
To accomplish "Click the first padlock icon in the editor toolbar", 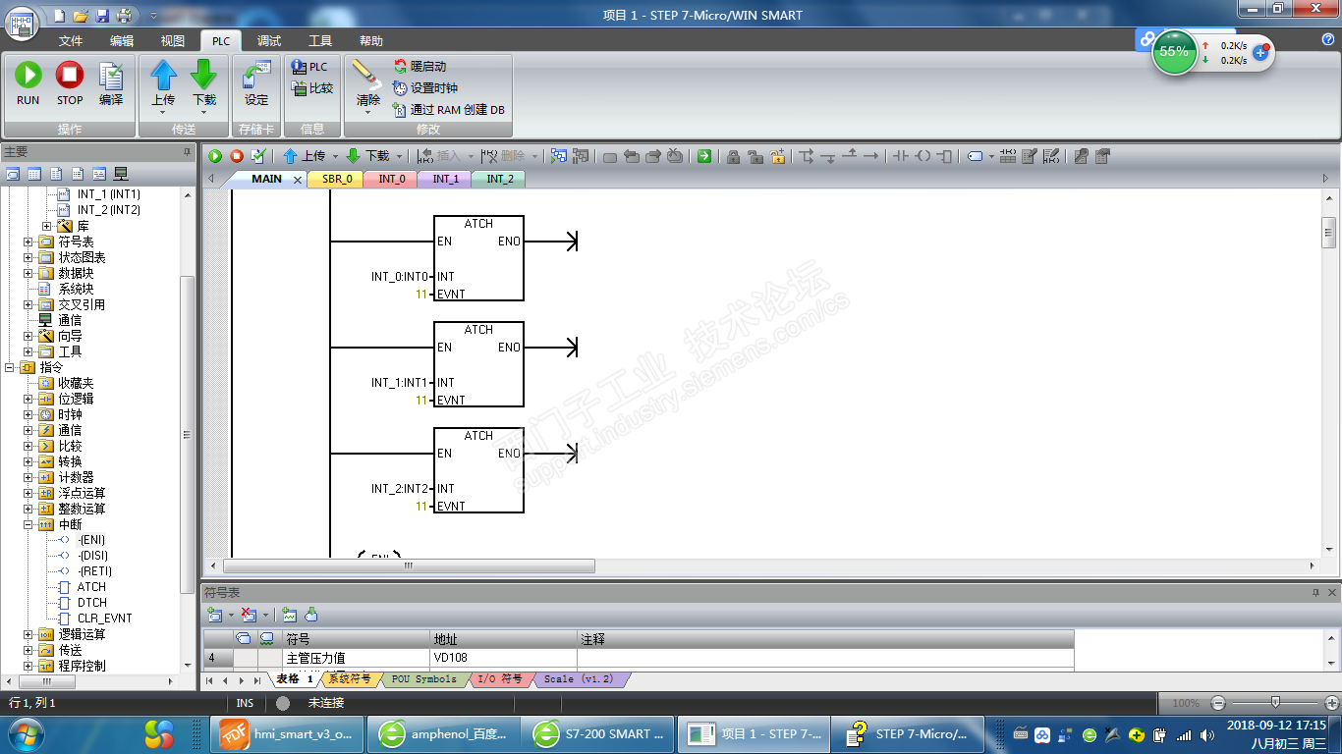I will [x=733, y=156].
